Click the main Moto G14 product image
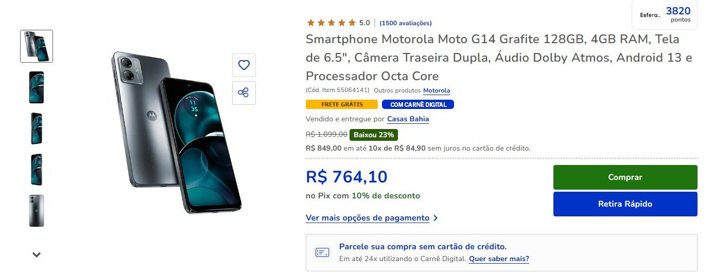 pos(176,133)
